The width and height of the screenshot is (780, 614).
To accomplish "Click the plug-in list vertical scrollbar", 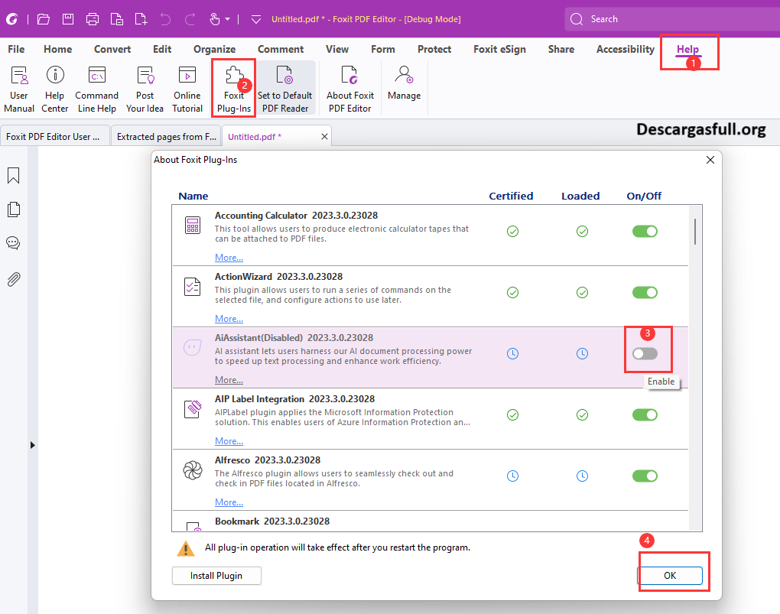I will point(695,232).
